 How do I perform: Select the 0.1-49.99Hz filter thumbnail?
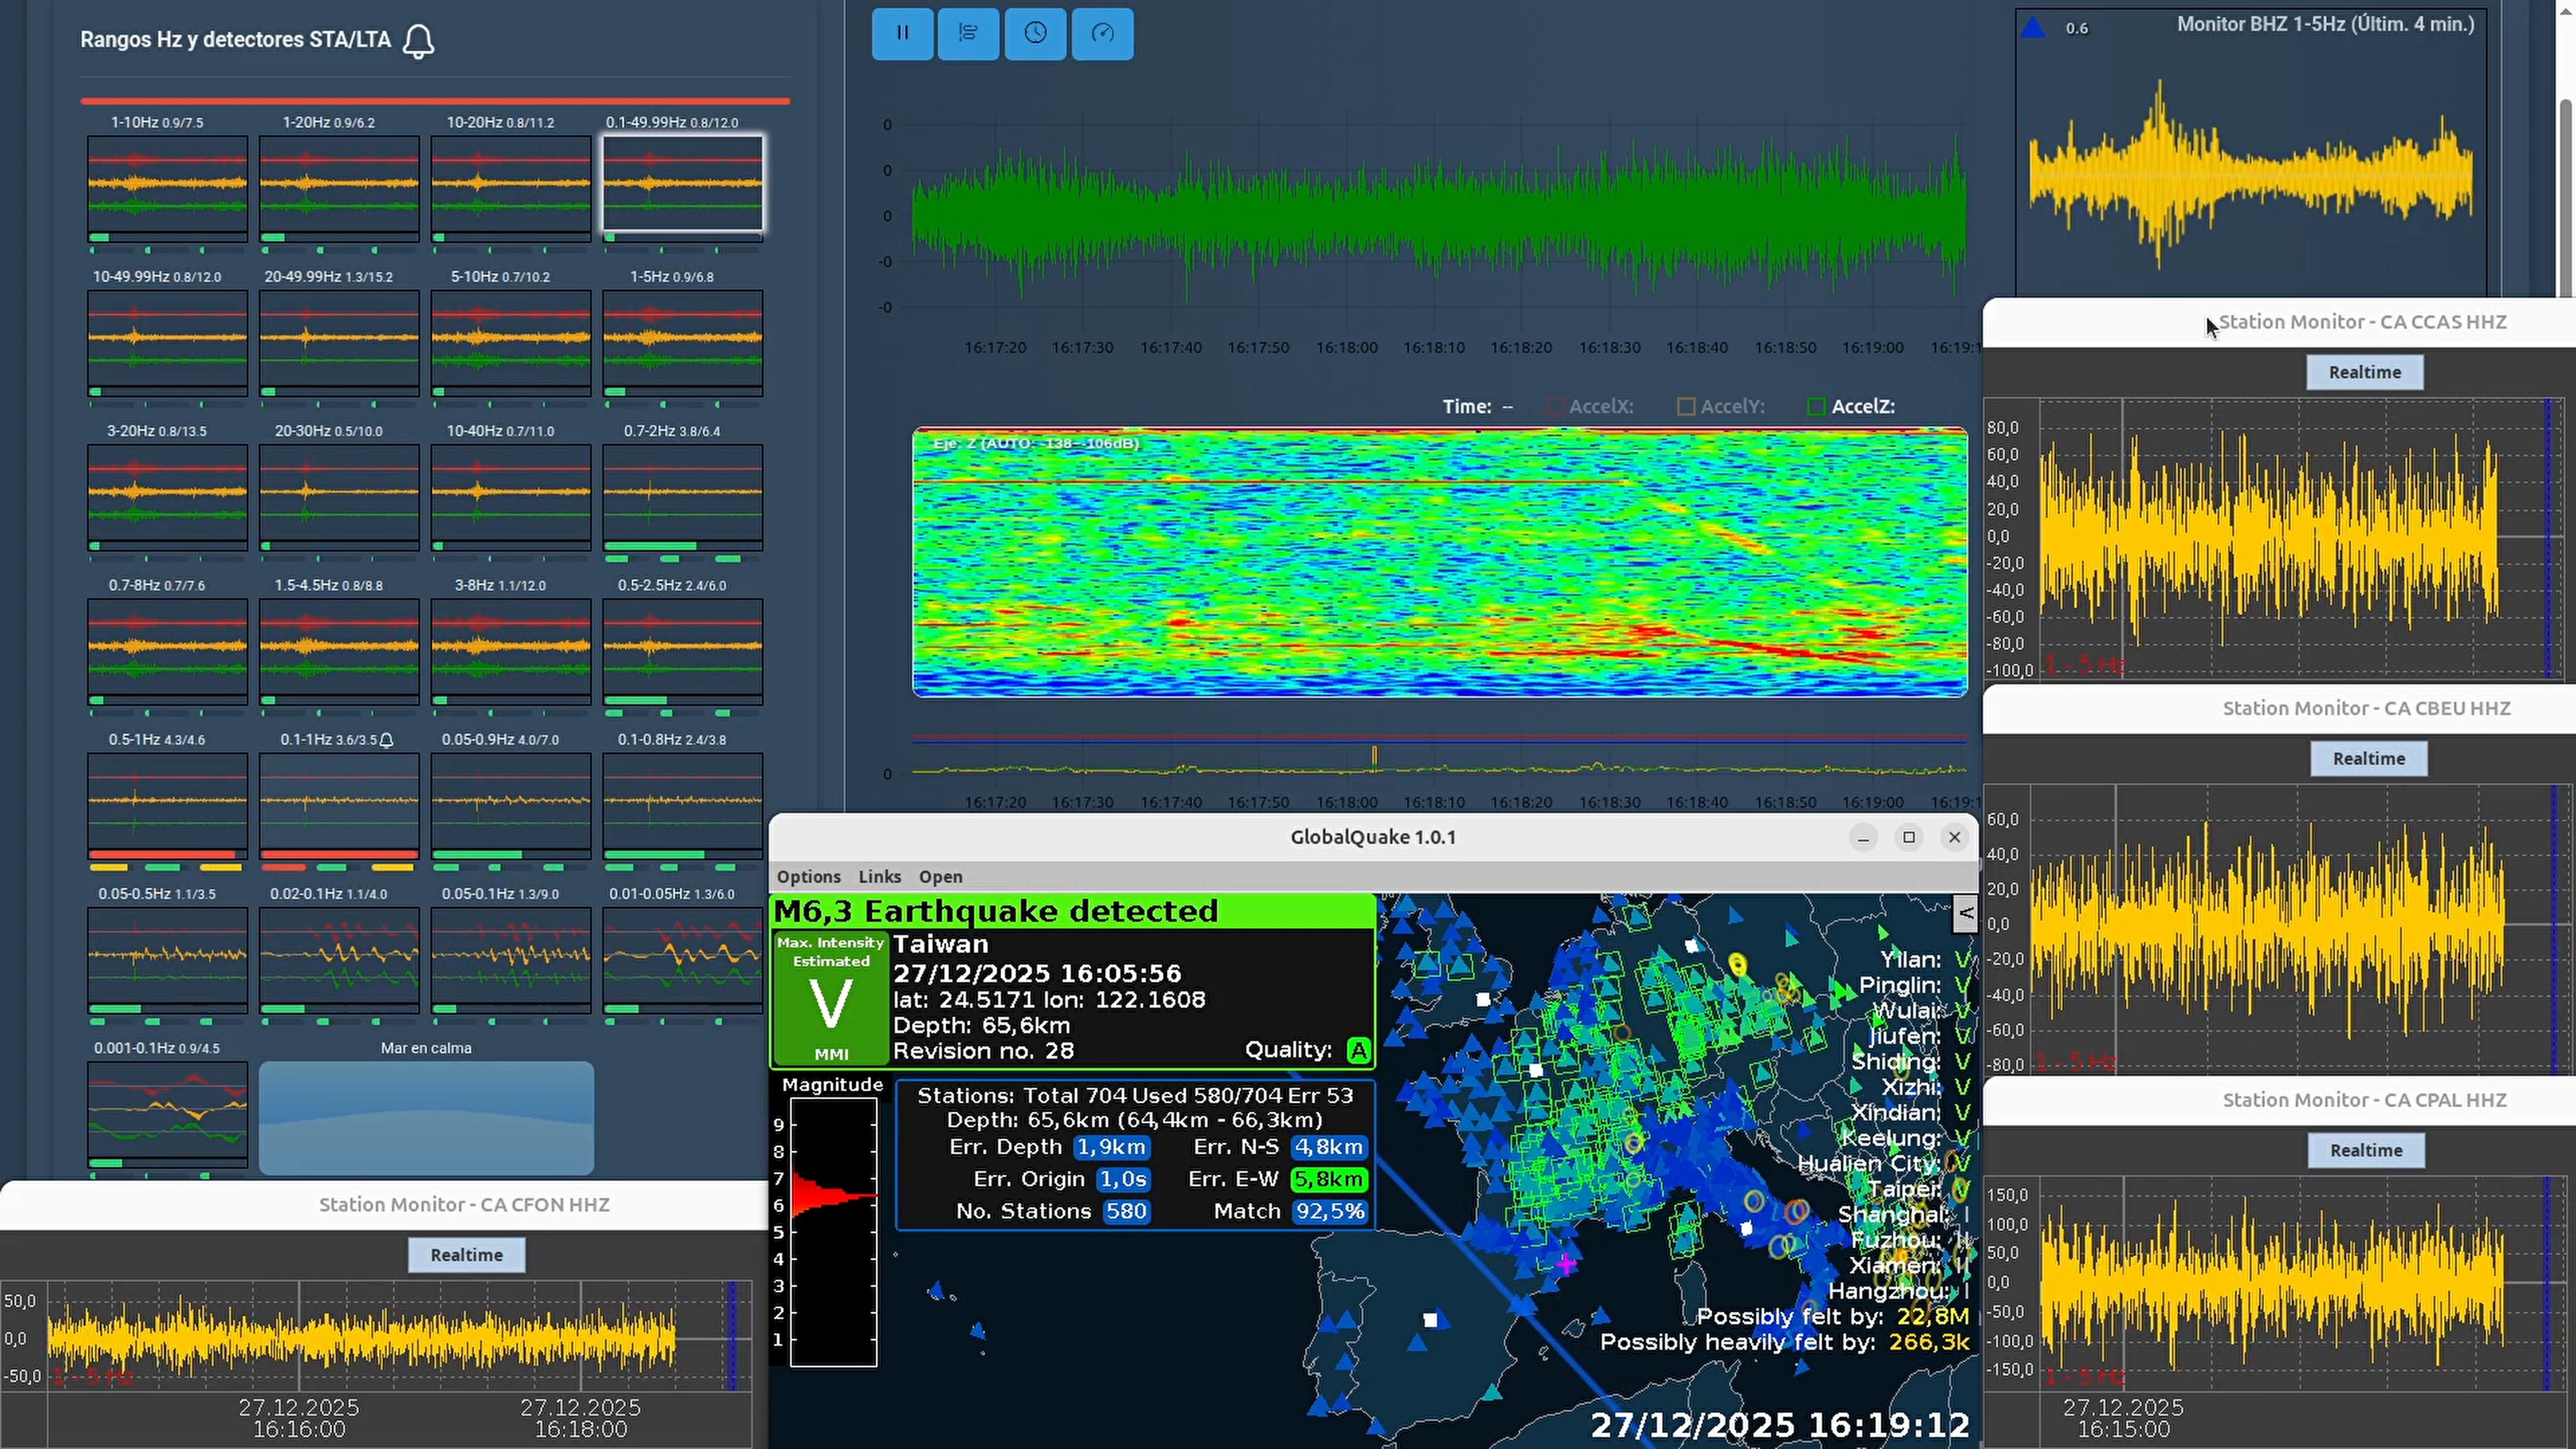point(683,184)
